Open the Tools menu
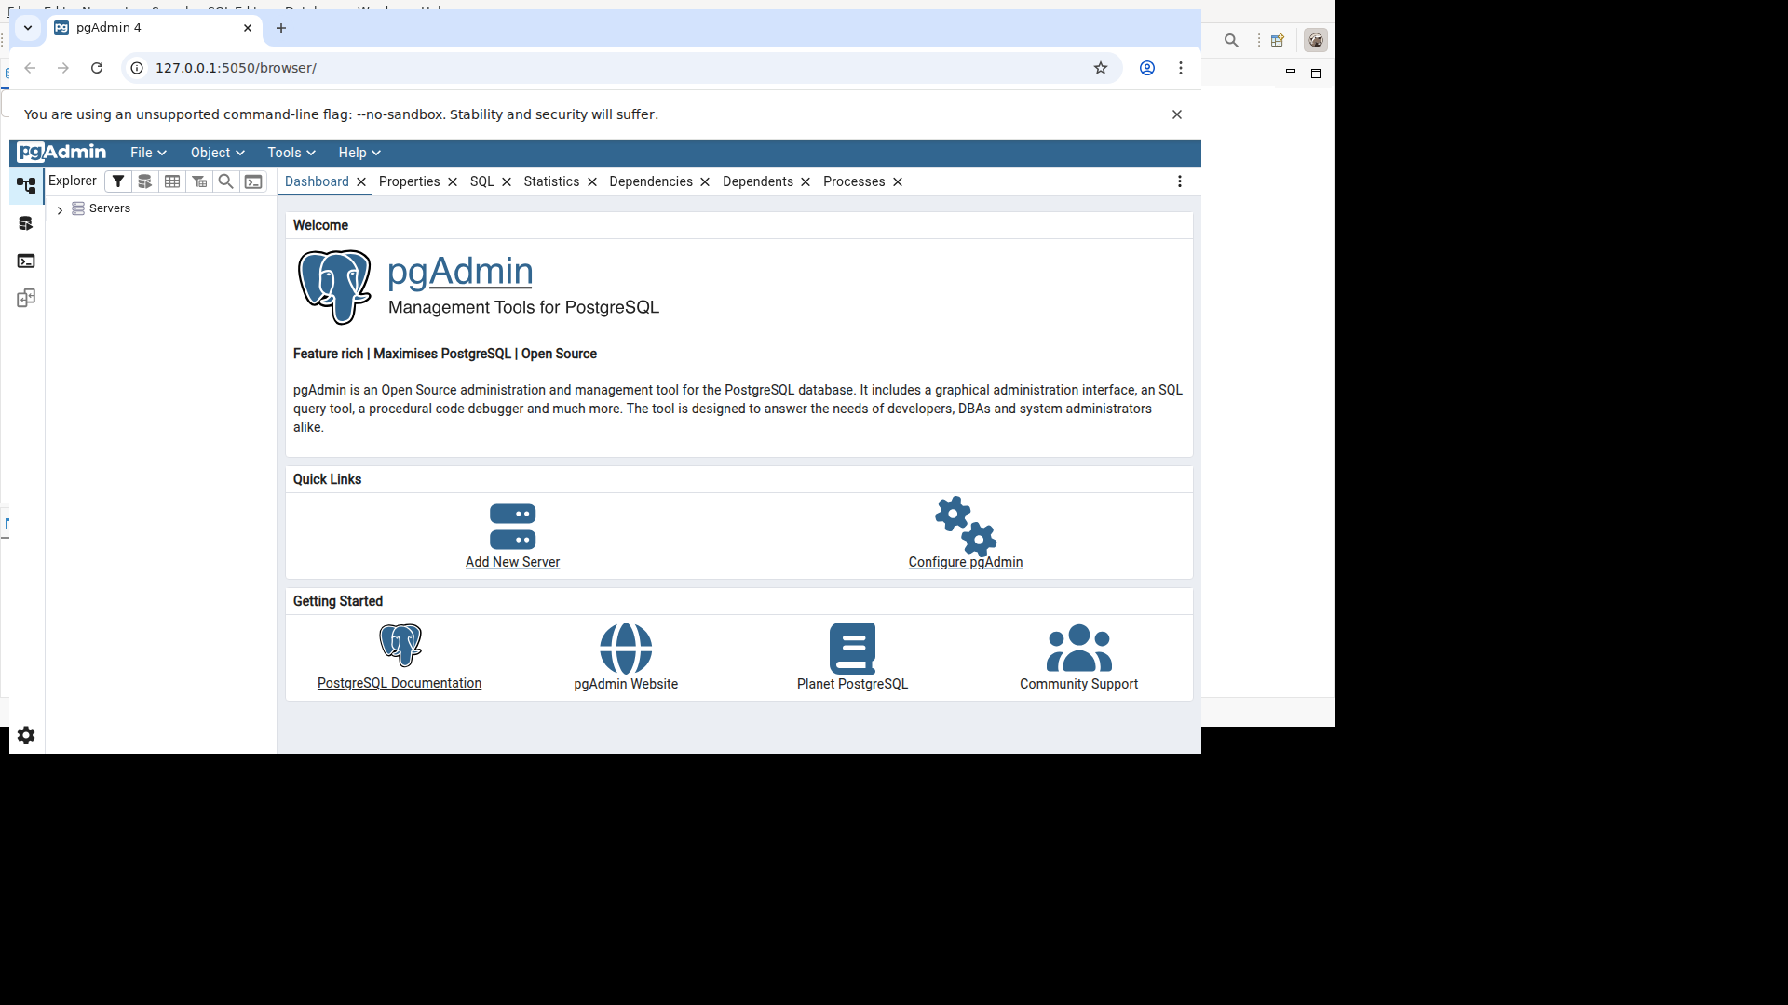 coord(290,153)
